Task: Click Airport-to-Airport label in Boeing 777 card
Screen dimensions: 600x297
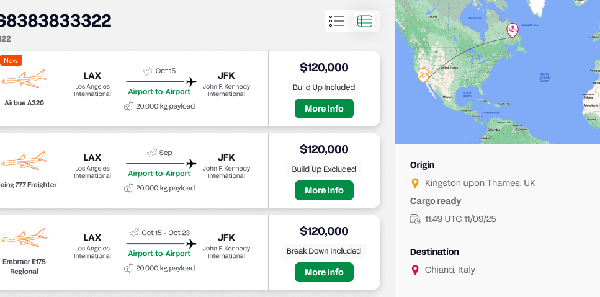Action: 159,174
